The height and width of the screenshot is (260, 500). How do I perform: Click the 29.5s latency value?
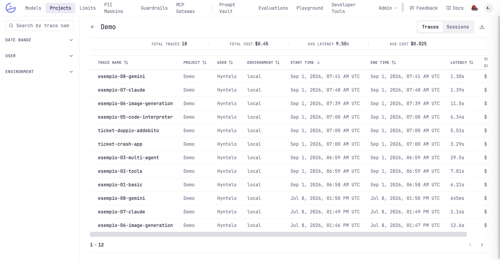pyautogui.click(x=457, y=158)
